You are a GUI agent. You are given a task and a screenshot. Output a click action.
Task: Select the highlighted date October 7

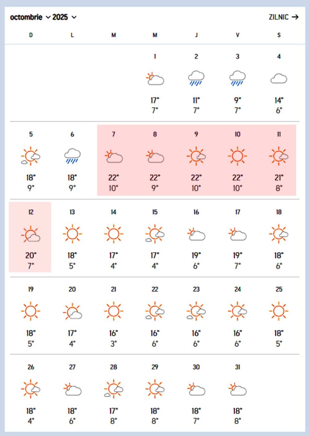[113, 160]
